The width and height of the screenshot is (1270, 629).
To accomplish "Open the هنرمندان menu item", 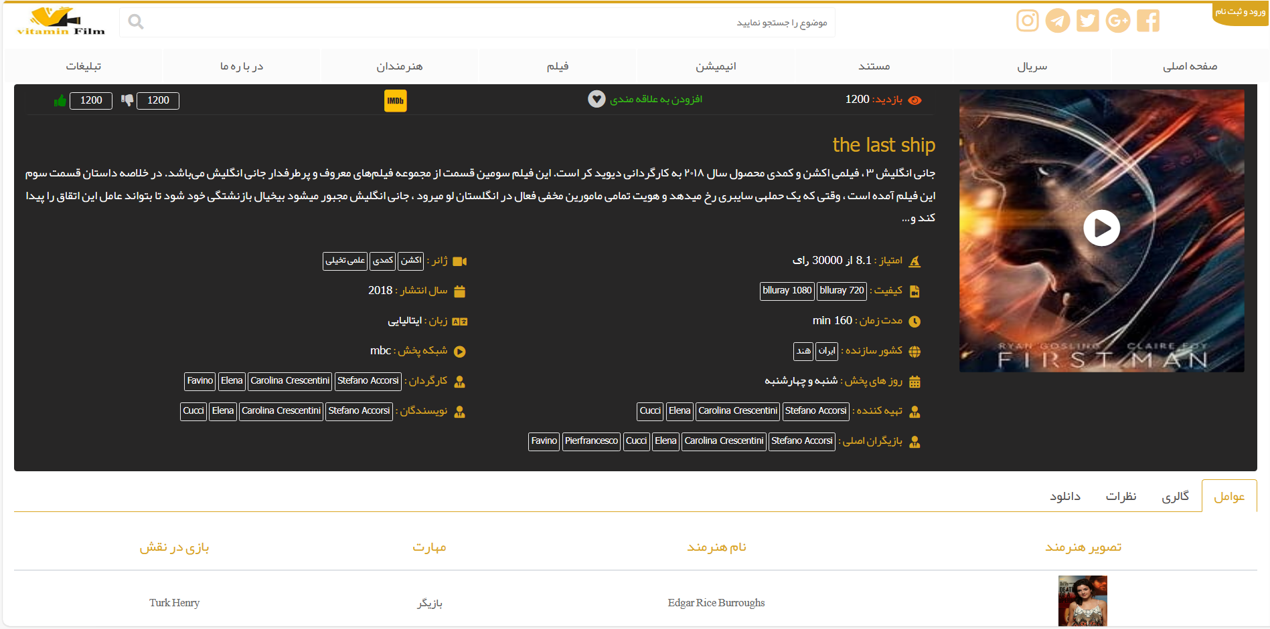I will [400, 66].
